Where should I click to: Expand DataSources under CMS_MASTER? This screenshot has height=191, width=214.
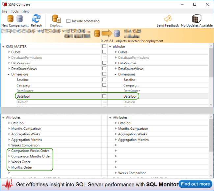coord(9,63)
